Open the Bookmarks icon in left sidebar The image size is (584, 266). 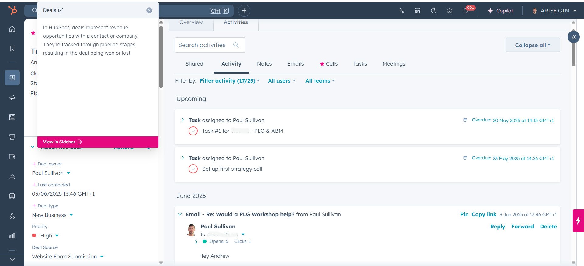(12, 49)
